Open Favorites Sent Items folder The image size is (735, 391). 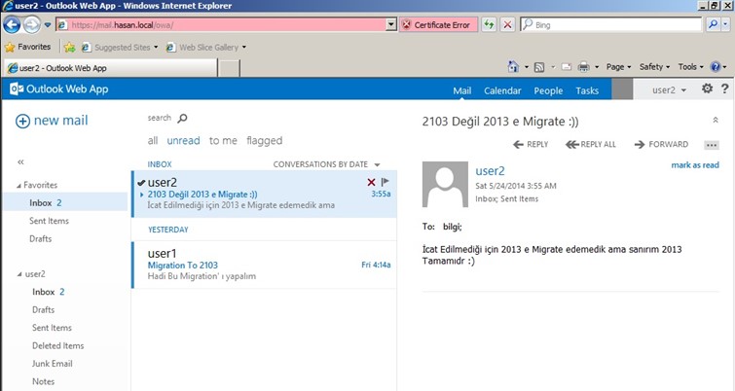[49, 221]
